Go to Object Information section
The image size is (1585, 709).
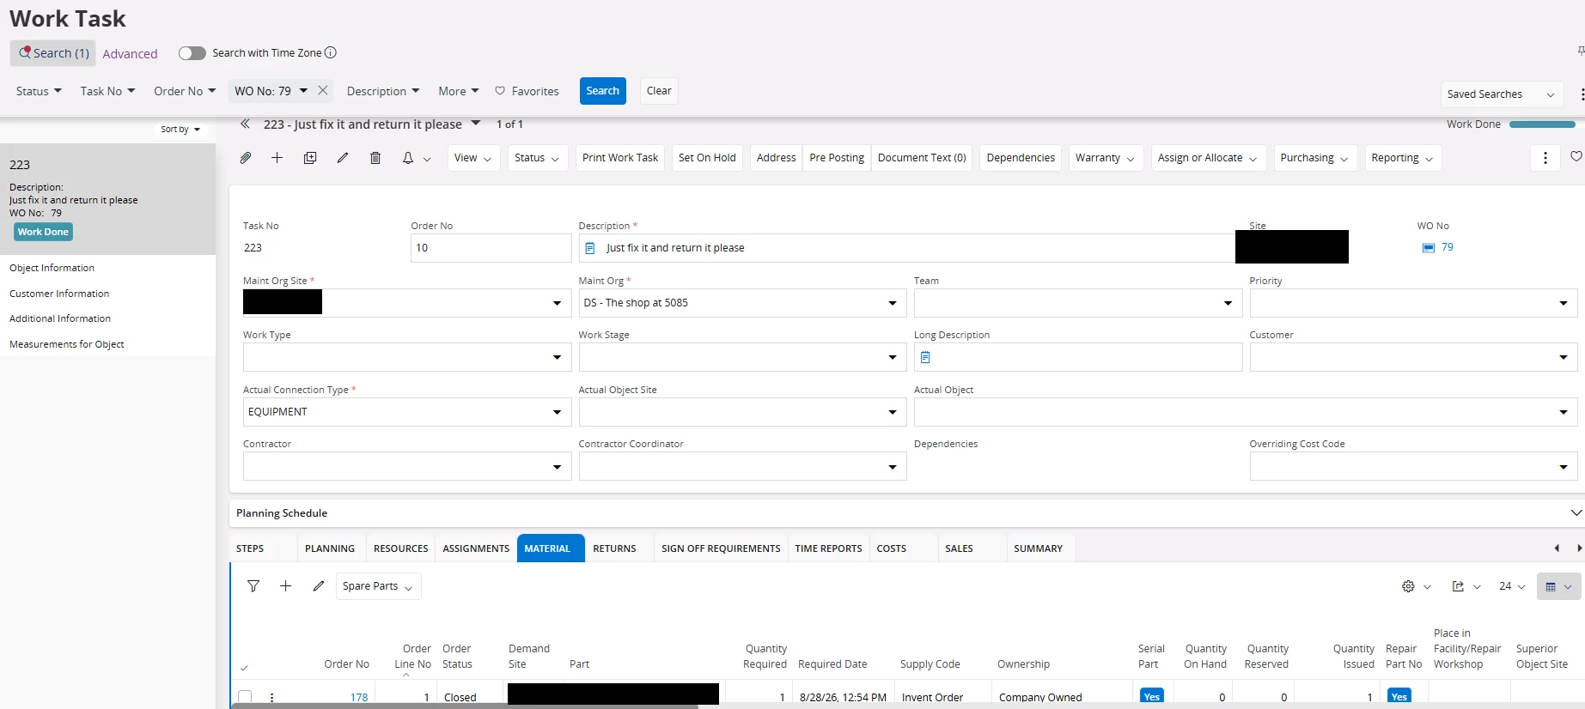tap(52, 268)
